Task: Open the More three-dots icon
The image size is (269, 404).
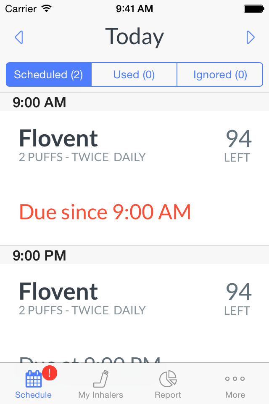Action: tap(235, 378)
